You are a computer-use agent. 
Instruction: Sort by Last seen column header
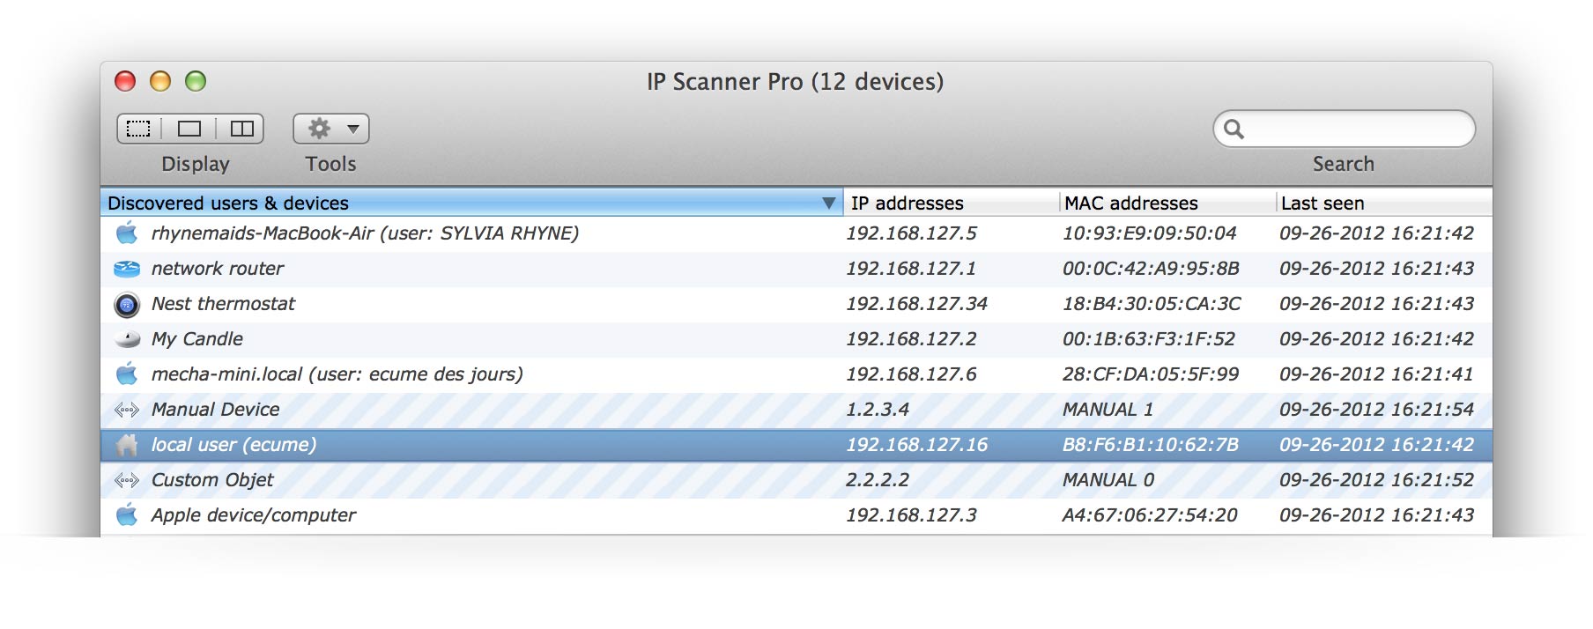(x=1384, y=203)
